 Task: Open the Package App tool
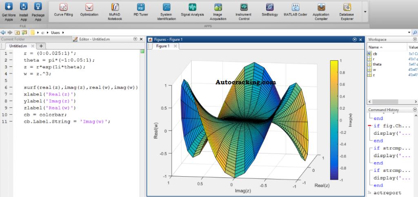coord(38,12)
